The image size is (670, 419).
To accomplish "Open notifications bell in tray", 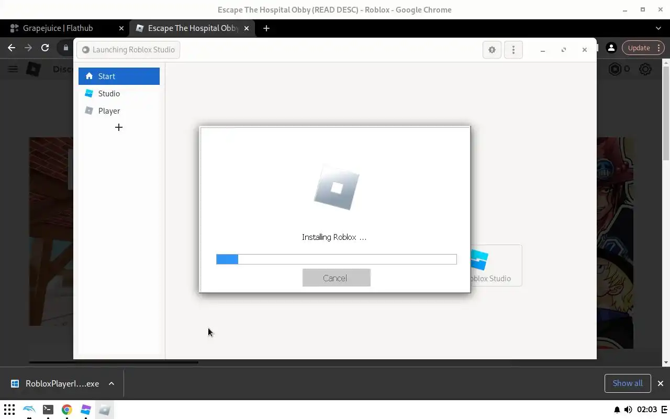I will [617, 410].
